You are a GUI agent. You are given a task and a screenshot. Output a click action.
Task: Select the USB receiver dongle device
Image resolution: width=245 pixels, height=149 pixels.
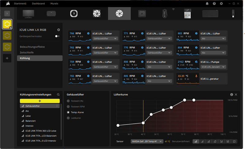(x=187, y=13)
